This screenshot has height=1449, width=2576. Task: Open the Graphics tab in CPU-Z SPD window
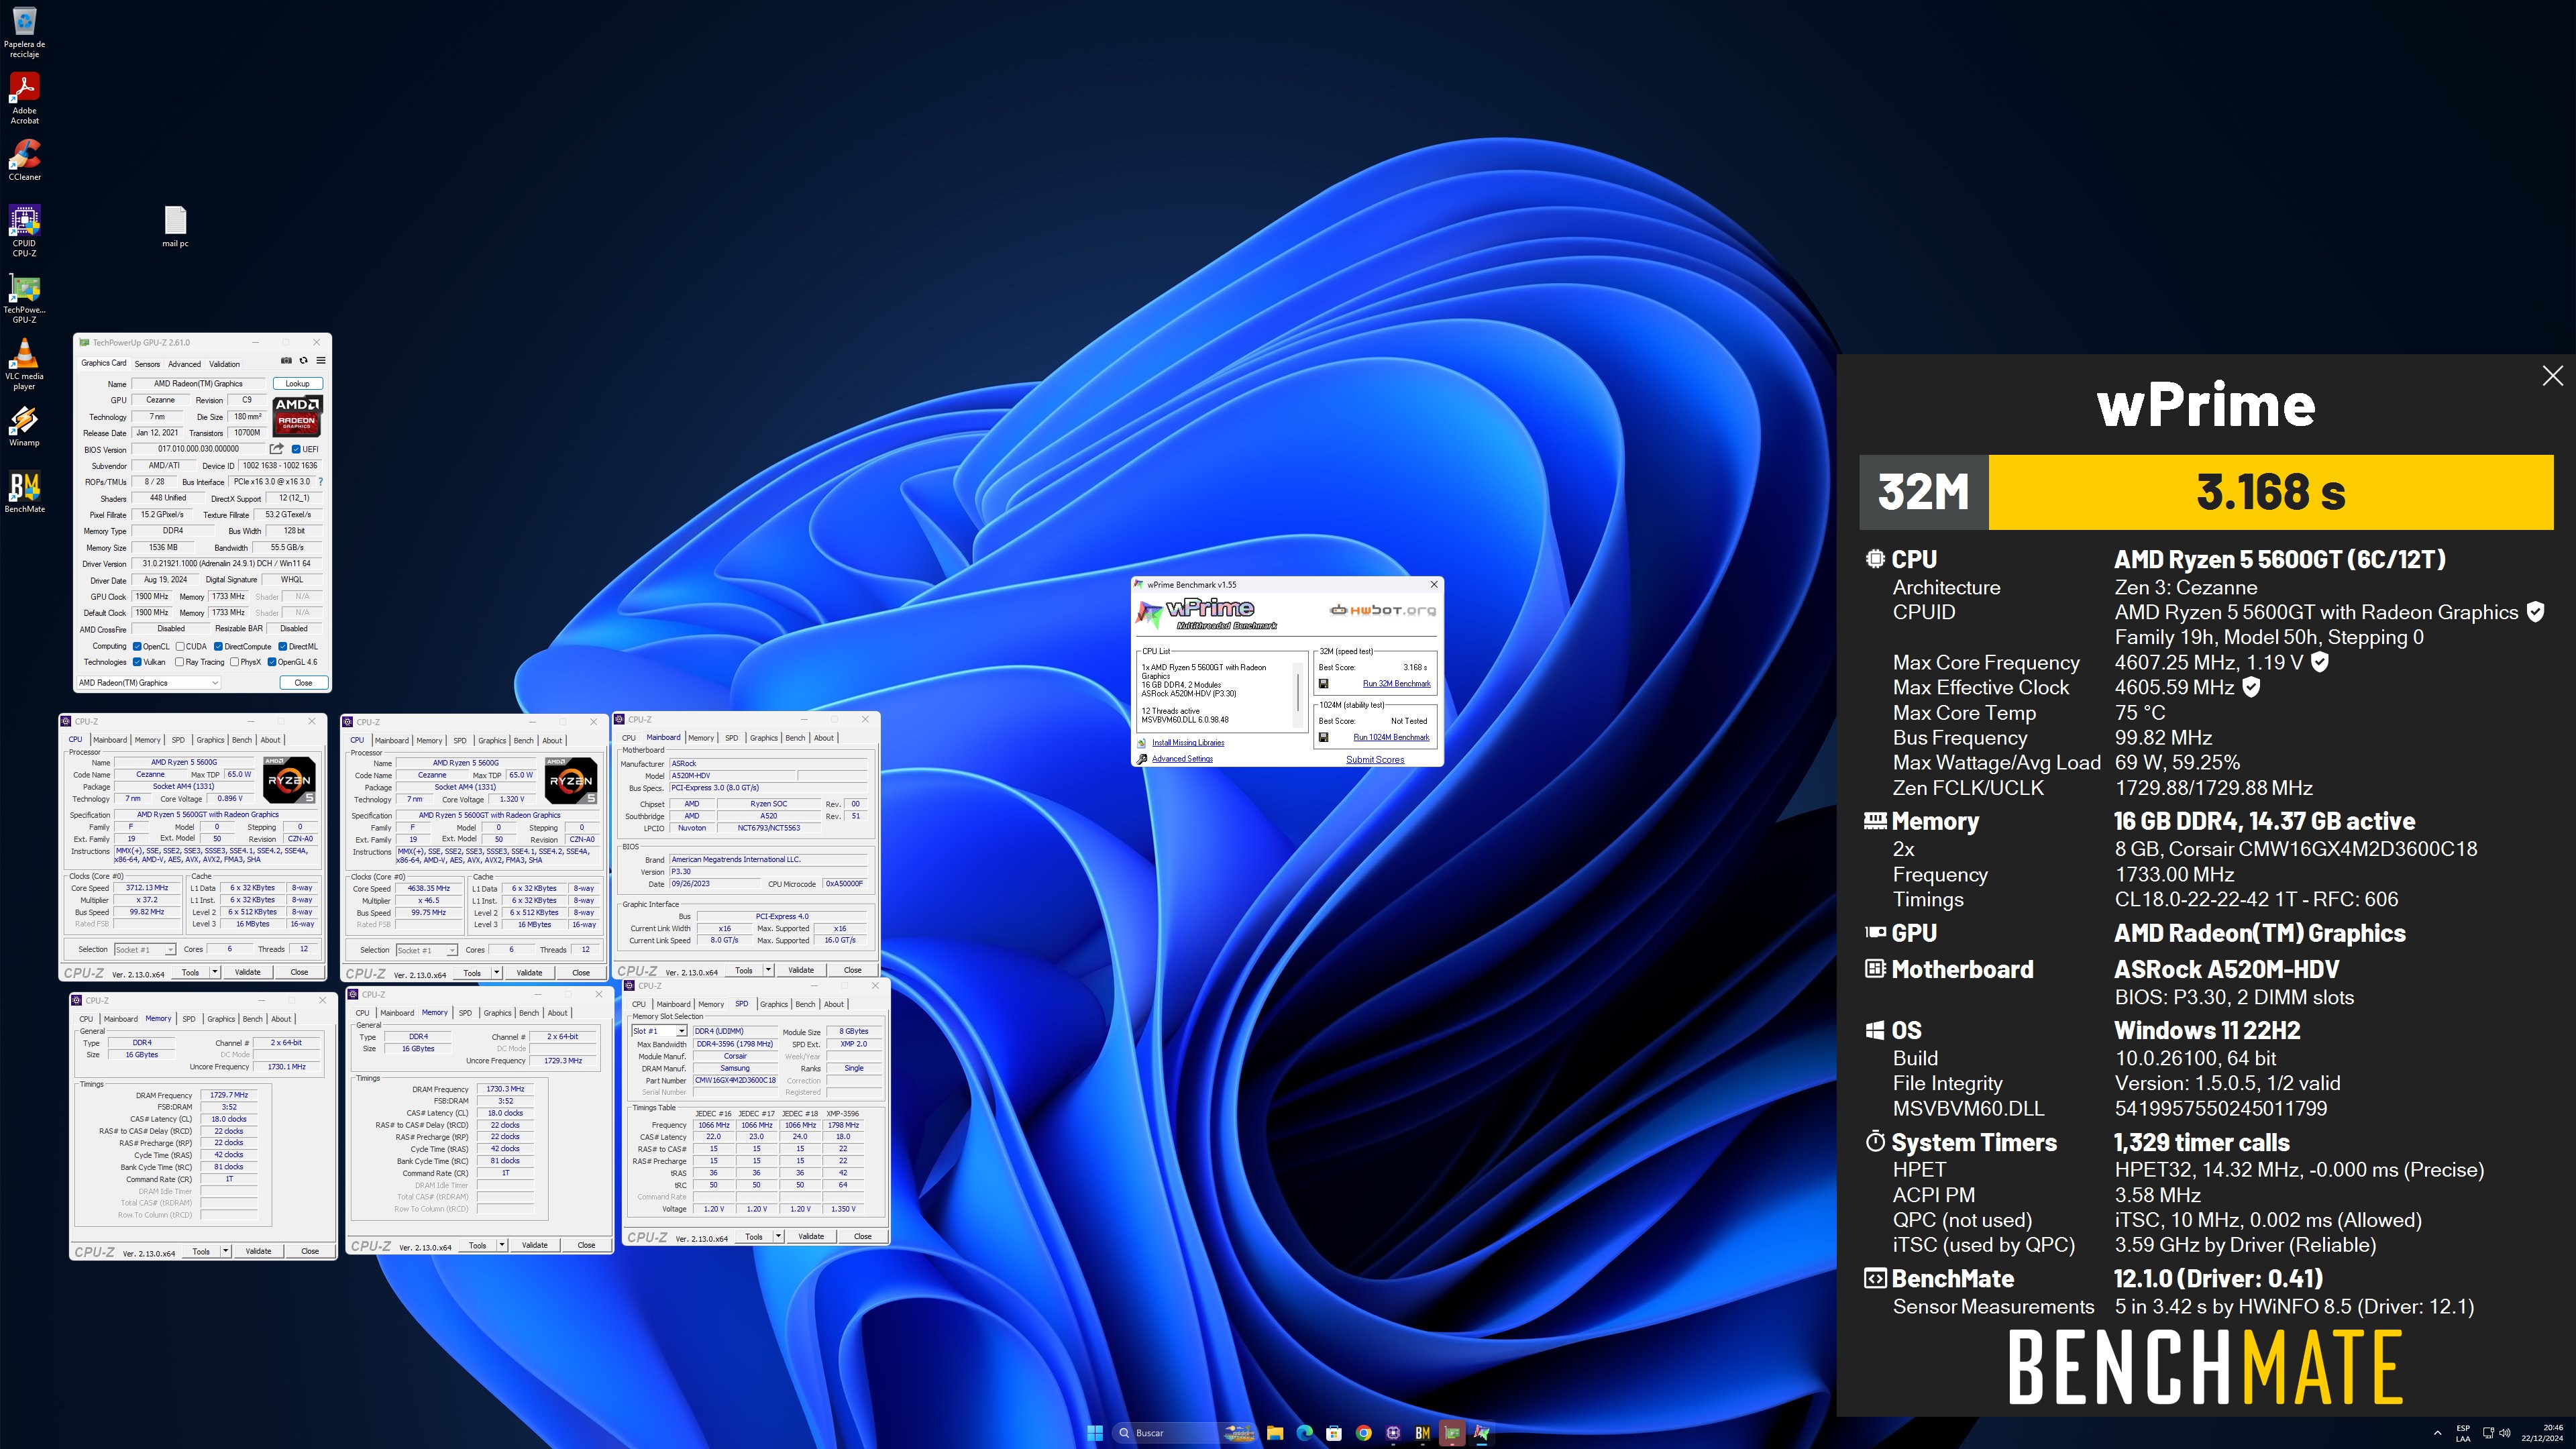click(x=773, y=1004)
